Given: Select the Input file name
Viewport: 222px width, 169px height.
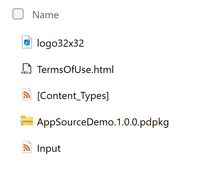Looking at the screenshot, I should point(49,148).
